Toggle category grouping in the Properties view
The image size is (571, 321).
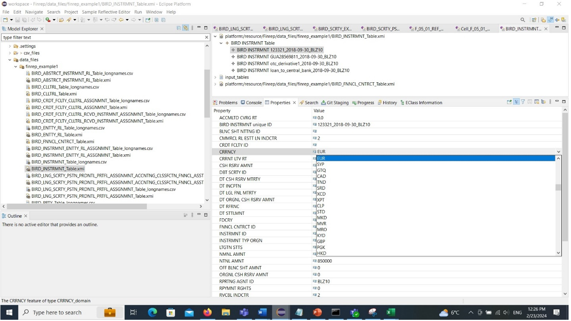point(517,103)
